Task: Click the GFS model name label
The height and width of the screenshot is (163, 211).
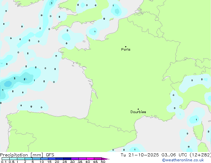Action: tap(50, 155)
